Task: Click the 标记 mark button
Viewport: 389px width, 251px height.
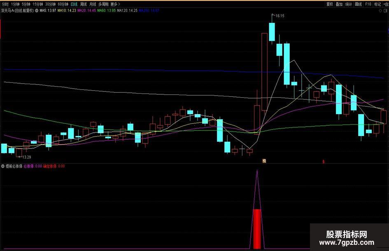Action: coord(377,4)
